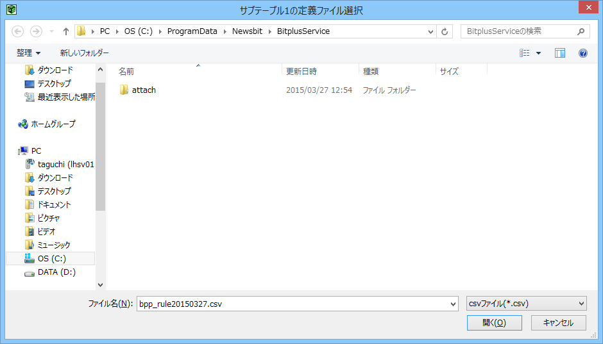Open the view options dropdown arrow
This screenshot has width=603, height=344.
[x=538, y=53]
